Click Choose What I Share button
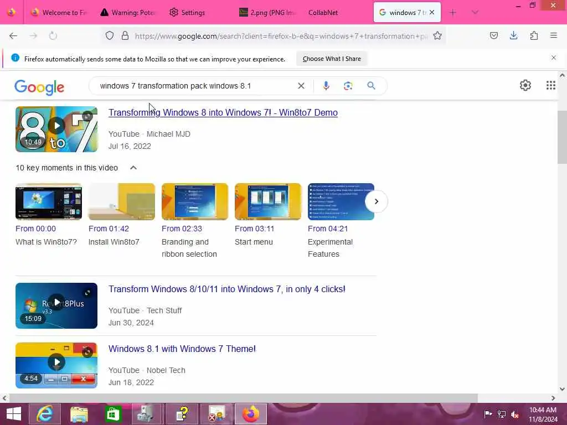Viewport: 567px width, 425px height. (332, 59)
